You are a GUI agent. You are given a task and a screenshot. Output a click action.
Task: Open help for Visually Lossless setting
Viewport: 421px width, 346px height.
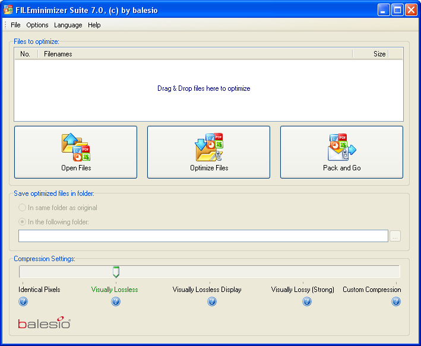116,301
